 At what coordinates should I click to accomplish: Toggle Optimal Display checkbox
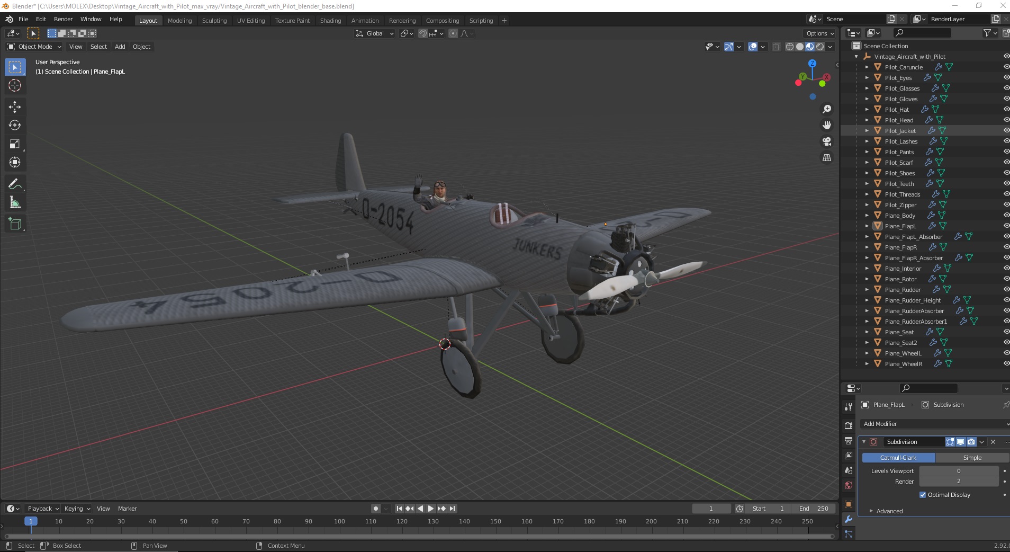click(923, 495)
